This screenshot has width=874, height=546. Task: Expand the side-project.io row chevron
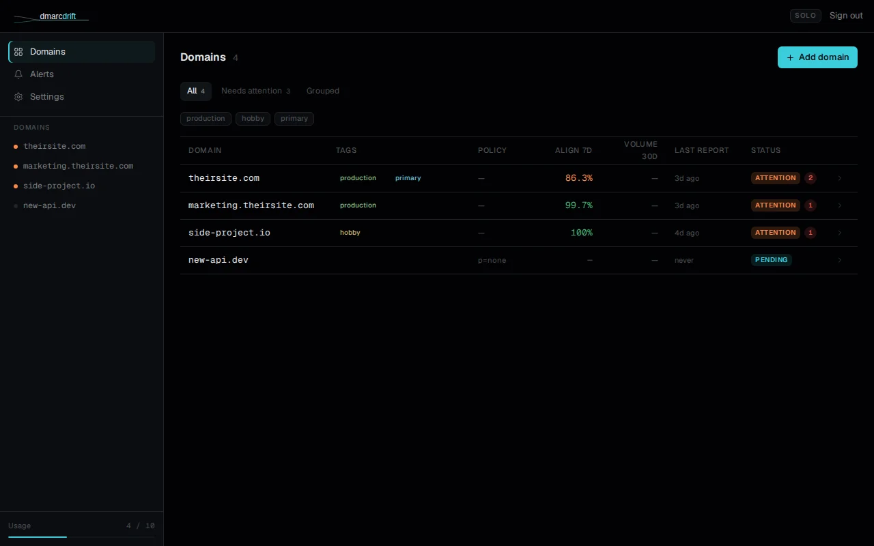coord(840,233)
